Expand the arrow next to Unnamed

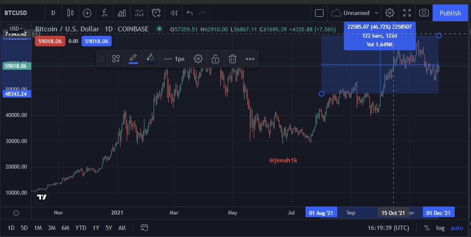tap(377, 13)
